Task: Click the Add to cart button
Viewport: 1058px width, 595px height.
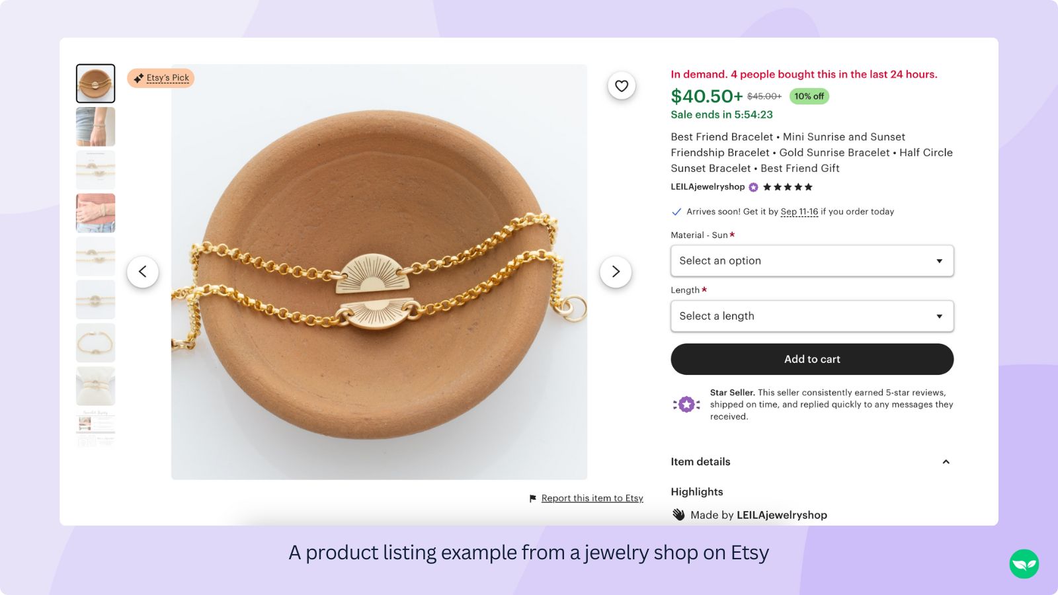Action: coord(811,359)
